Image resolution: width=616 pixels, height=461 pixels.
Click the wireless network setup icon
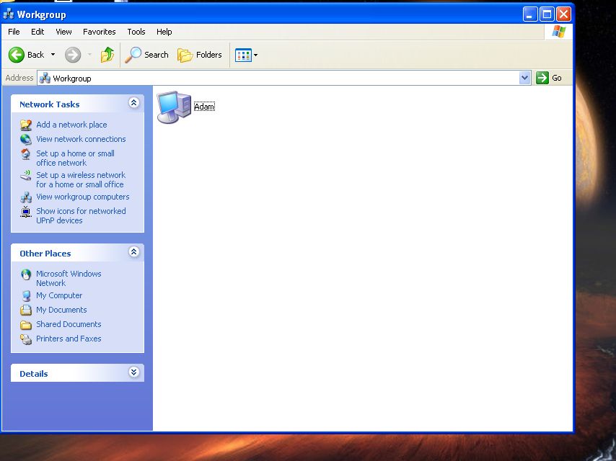[x=26, y=175]
